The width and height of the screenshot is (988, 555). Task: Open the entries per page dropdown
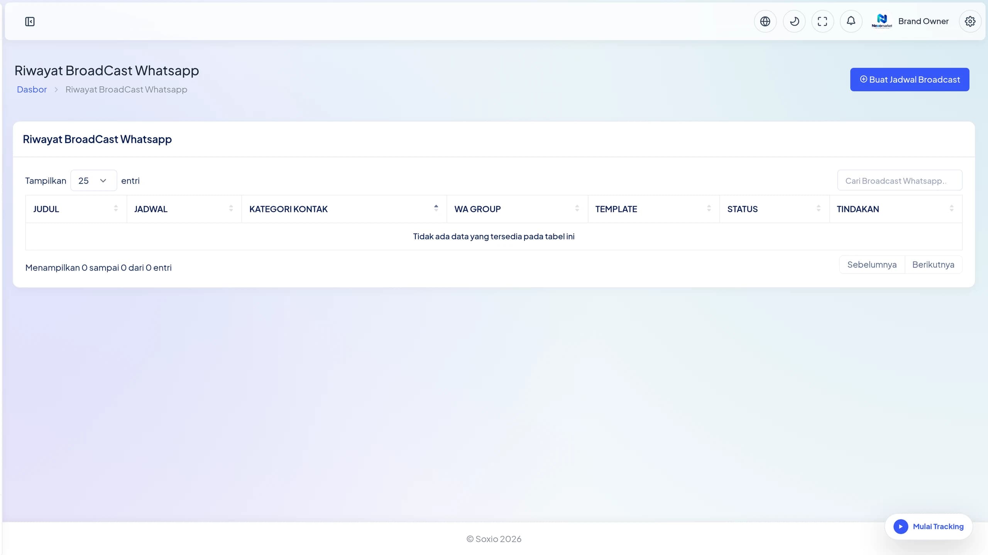tap(93, 180)
